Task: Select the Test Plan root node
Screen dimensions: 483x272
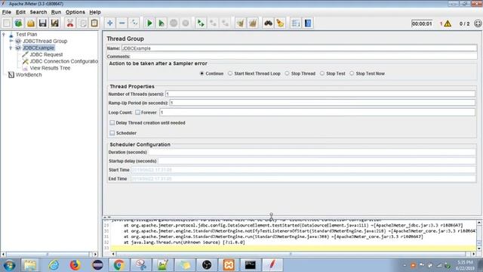Action: pos(26,34)
